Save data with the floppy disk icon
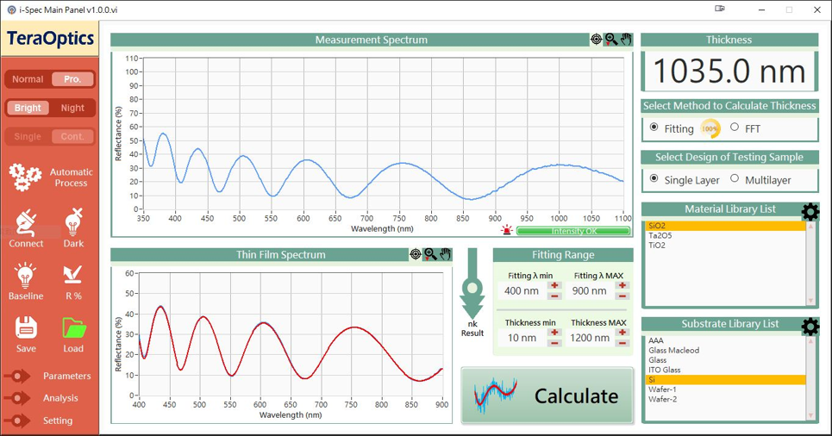The height and width of the screenshot is (436, 832). (26, 328)
